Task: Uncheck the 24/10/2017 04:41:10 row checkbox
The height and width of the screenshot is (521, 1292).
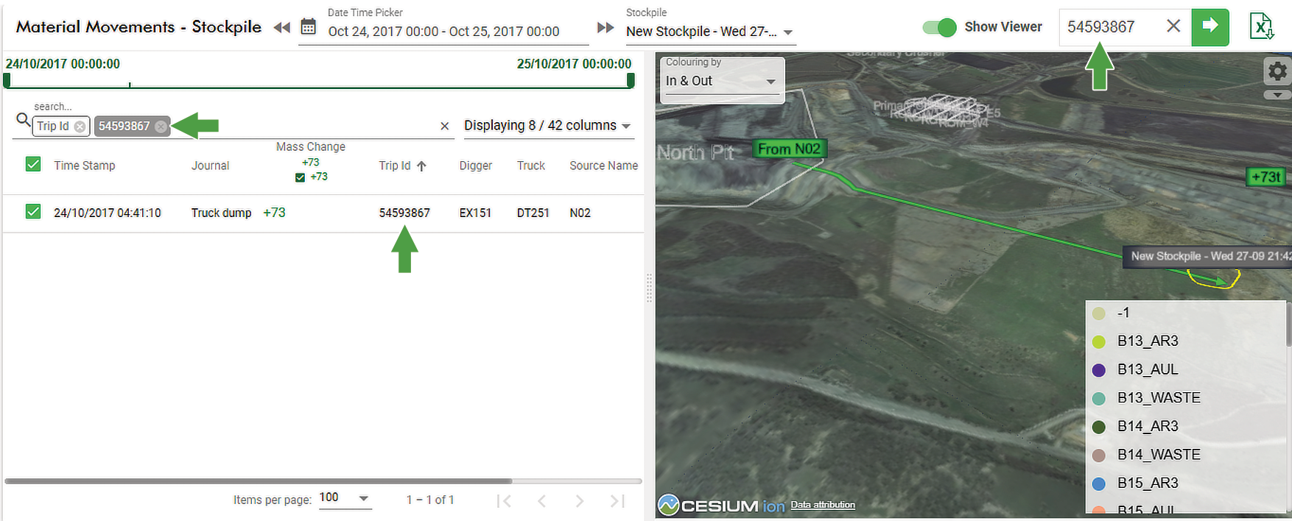Action: point(33,212)
